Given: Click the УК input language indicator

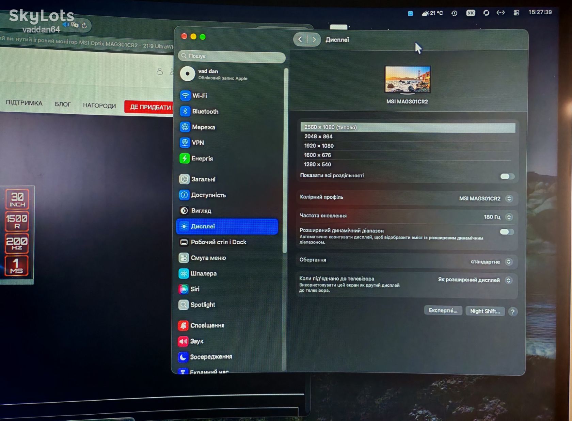Looking at the screenshot, I should coord(471,13).
